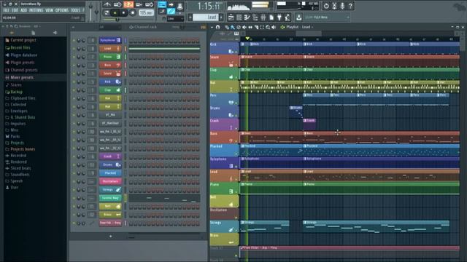The height and width of the screenshot is (262, 467).
Task: Select the playlist Delete tool
Action: [x=239, y=27]
